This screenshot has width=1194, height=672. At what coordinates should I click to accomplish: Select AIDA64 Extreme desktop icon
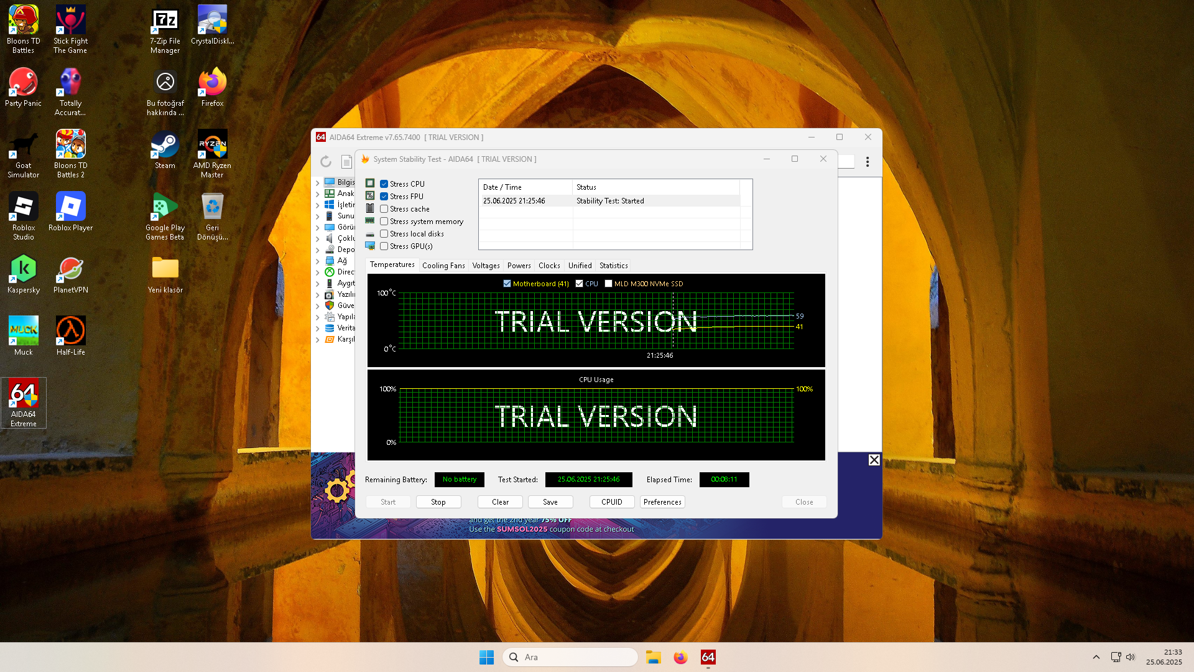24,403
